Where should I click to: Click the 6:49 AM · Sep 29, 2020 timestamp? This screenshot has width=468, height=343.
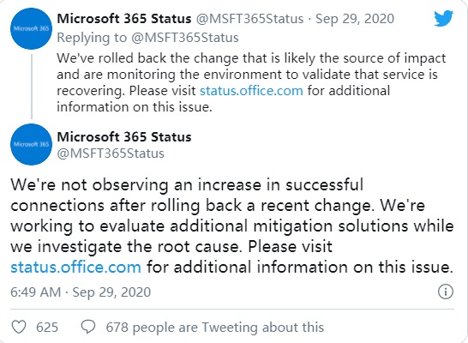[x=81, y=292]
